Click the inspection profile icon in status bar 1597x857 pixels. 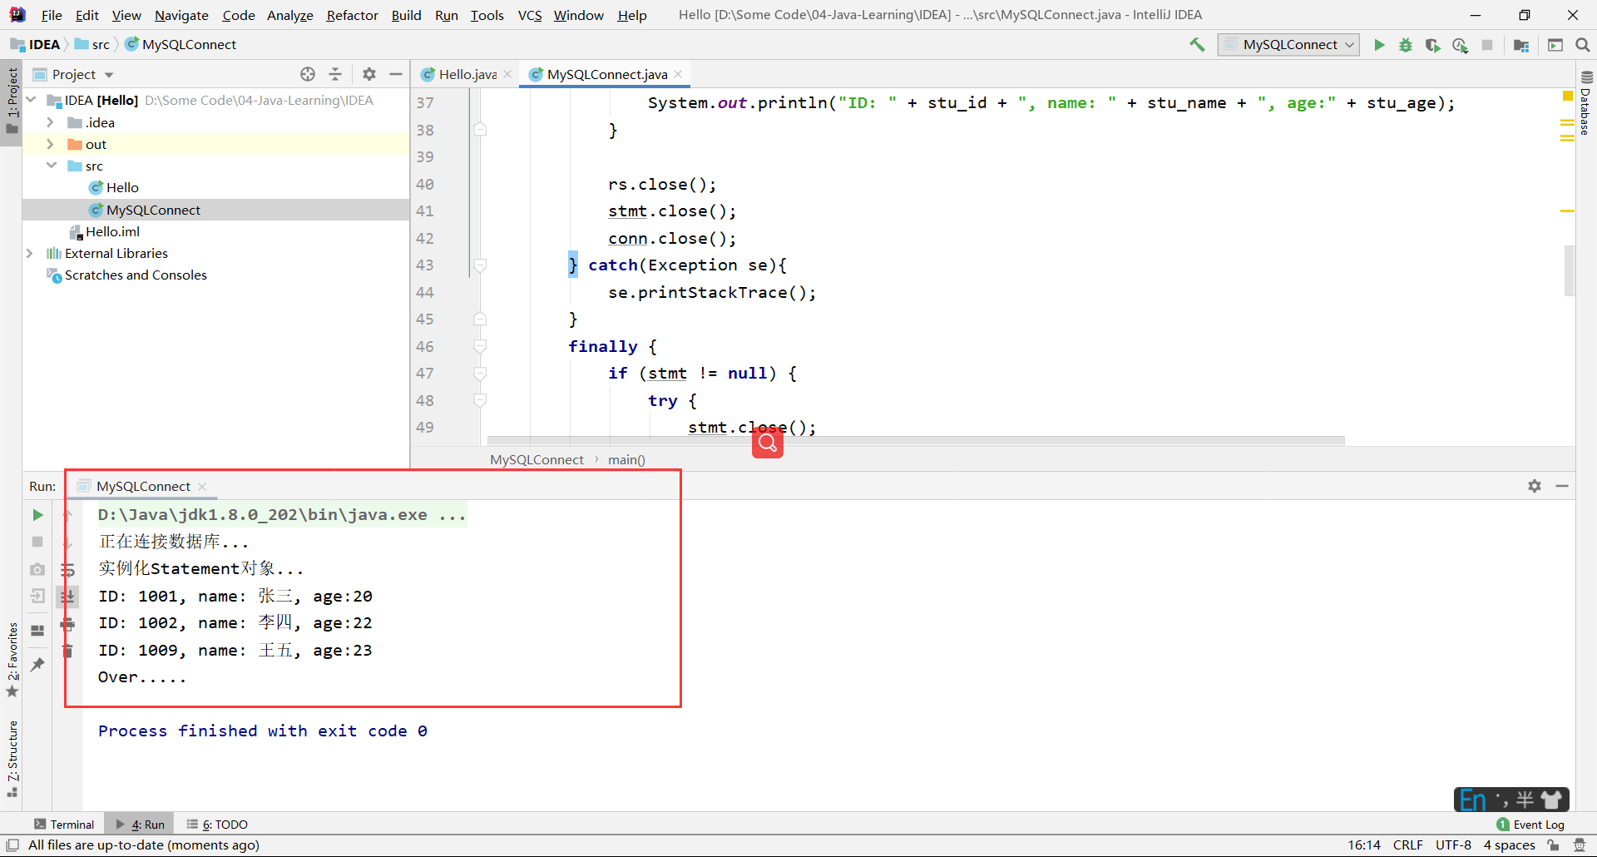(1580, 845)
